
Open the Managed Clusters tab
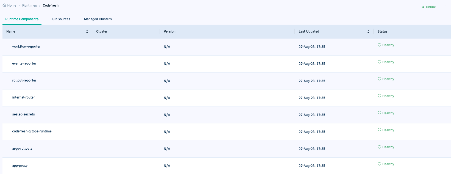[98, 19]
